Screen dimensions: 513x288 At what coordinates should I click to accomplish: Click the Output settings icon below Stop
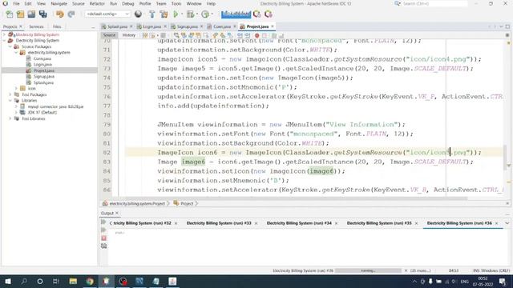[103, 246]
